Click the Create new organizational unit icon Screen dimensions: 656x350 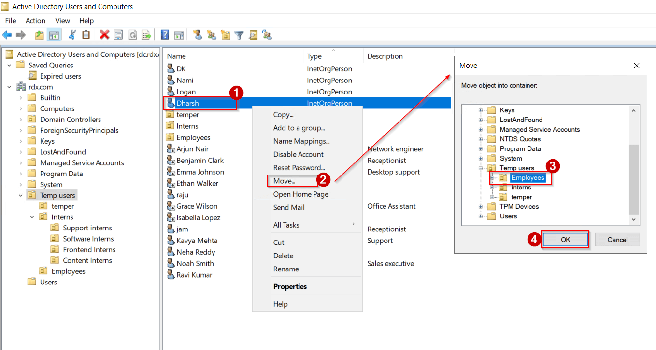(225, 35)
